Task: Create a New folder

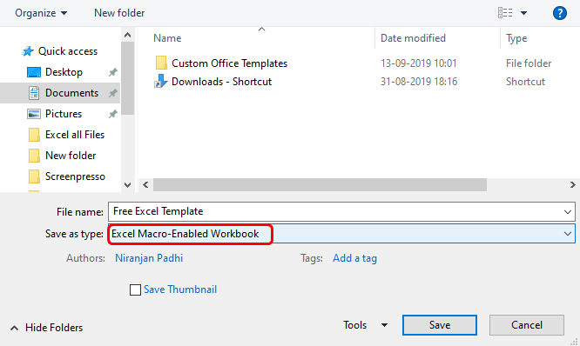Action: [x=119, y=13]
